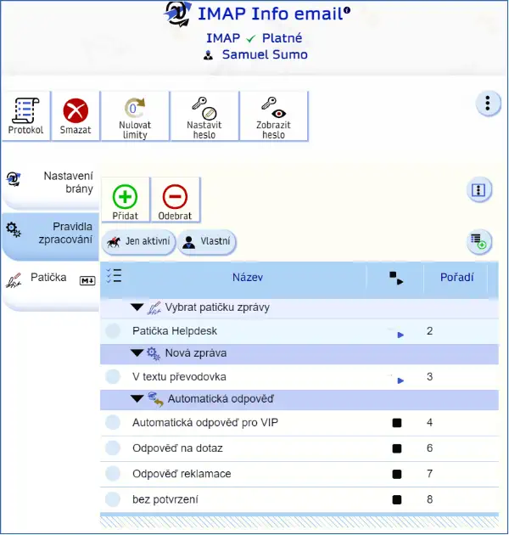Click order value 8 in bez potvrzení row

point(429,499)
